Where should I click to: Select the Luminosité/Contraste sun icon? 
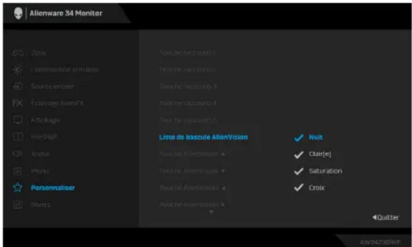coord(17,69)
